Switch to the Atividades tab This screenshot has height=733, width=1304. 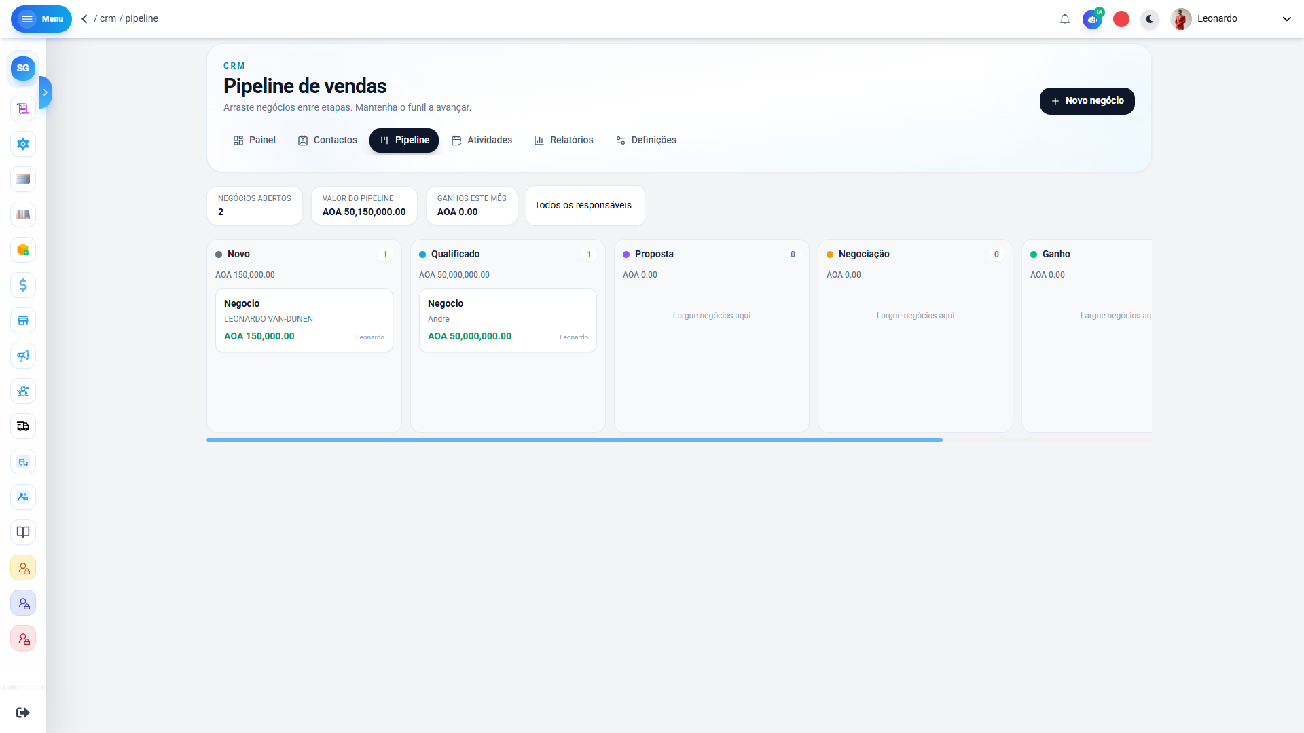[482, 140]
